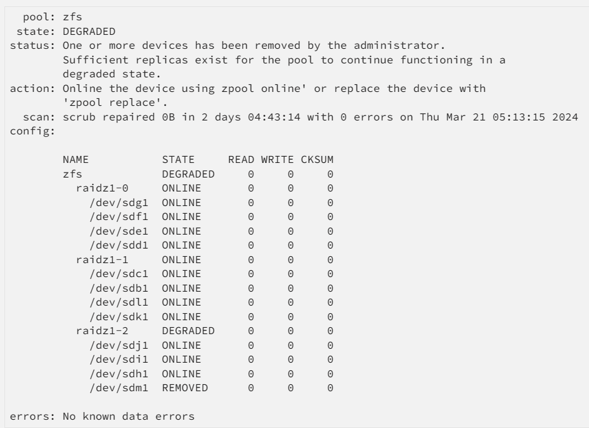Click the WRITE column header
Screen dimensions: 589x428
(x=277, y=160)
